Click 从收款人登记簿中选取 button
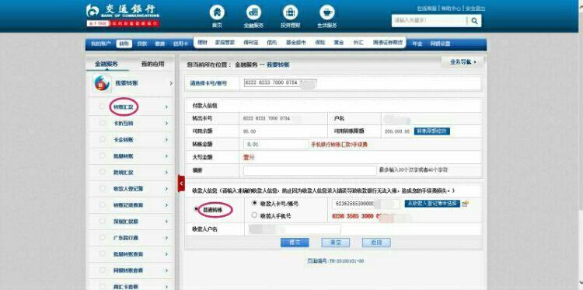This screenshot has height=290, width=583. point(432,204)
